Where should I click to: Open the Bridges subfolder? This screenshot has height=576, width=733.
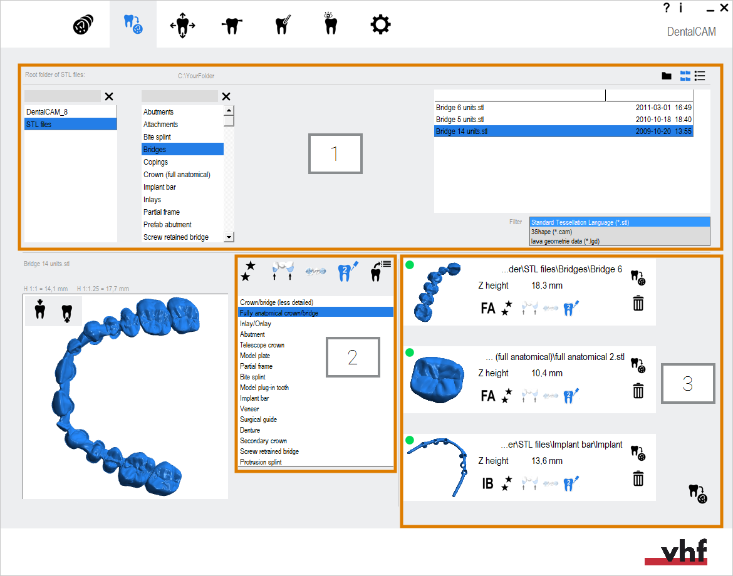coord(182,150)
